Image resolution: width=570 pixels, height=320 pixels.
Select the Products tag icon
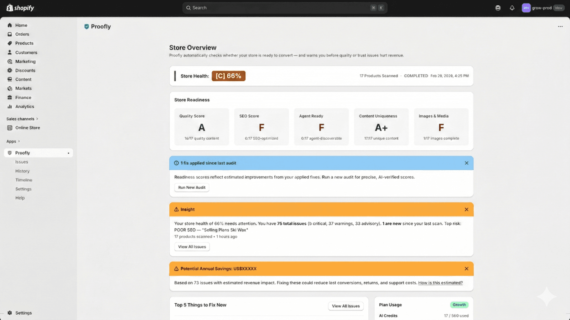pos(10,43)
